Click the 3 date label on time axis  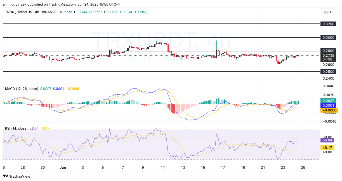[x=83, y=167]
